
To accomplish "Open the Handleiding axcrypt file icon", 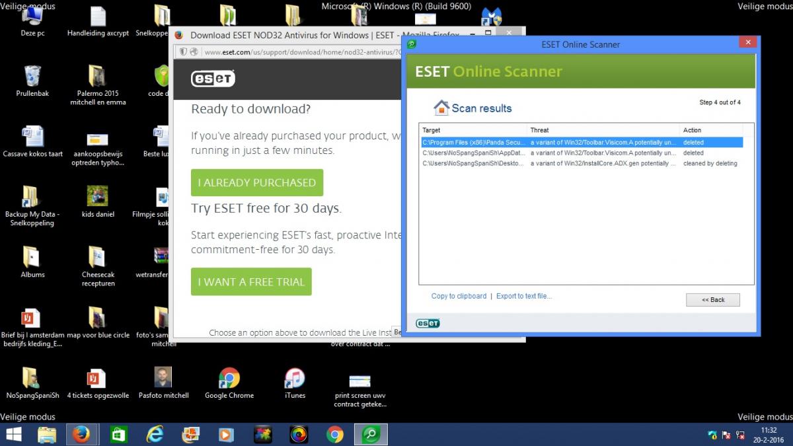I will [x=98, y=21].
